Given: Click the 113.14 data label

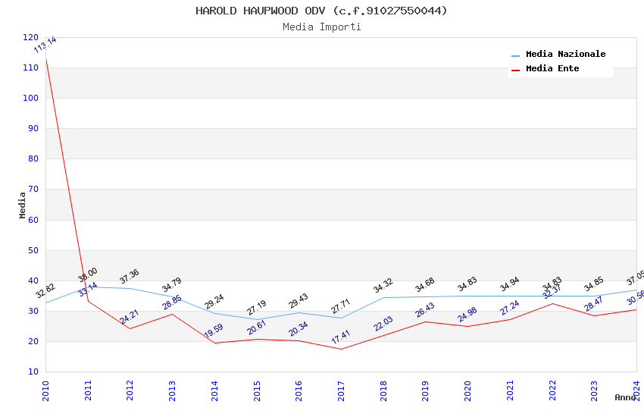Looking at the screenshot, I should (45, 45).
